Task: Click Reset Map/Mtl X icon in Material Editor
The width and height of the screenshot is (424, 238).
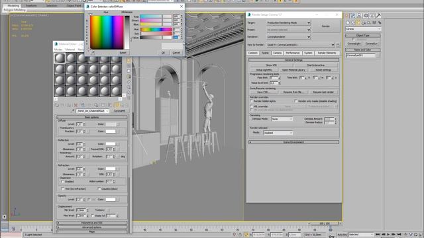Action: (x=76, y=105)
